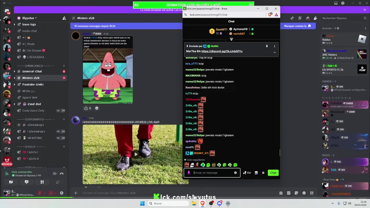Open File Explorer from taskbar
The width and height of the screenshot is (370, 208).
click(x=194, y=203)
